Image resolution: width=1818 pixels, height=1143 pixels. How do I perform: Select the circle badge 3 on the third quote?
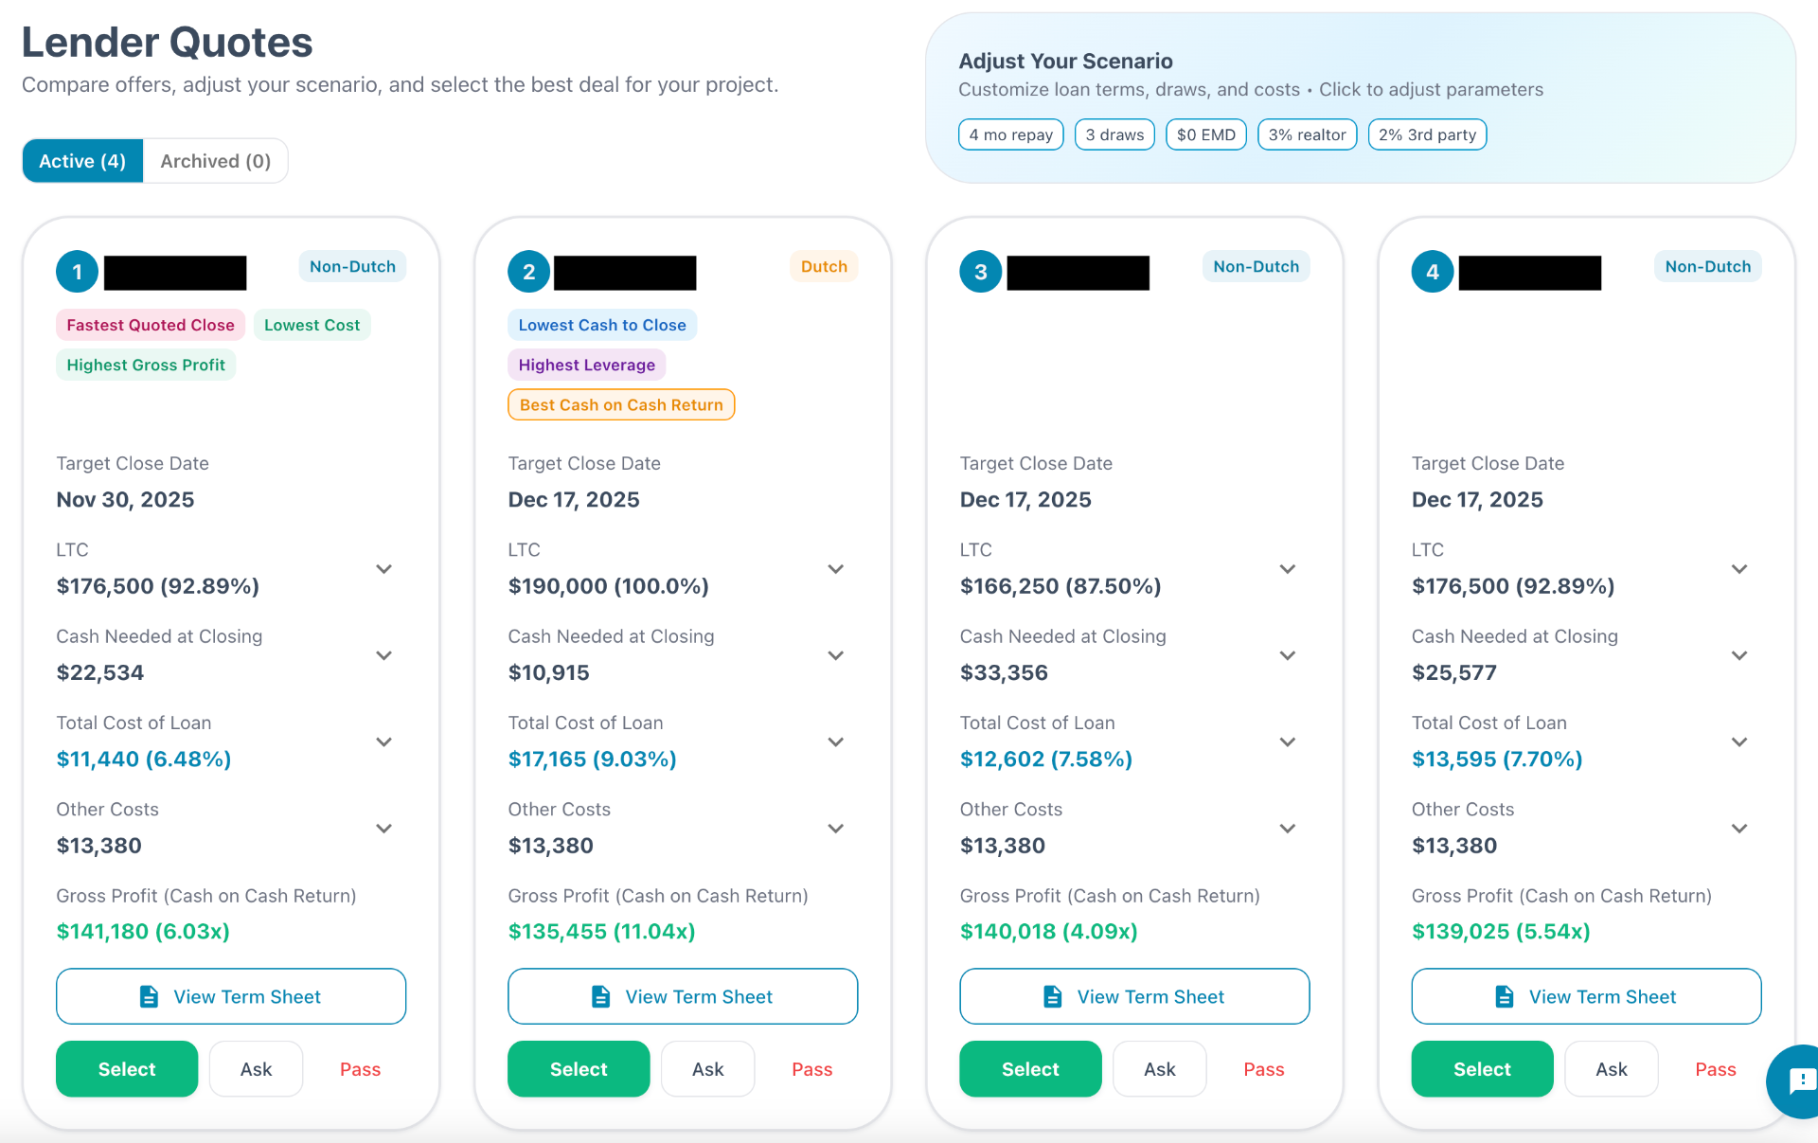pos(980,271)
